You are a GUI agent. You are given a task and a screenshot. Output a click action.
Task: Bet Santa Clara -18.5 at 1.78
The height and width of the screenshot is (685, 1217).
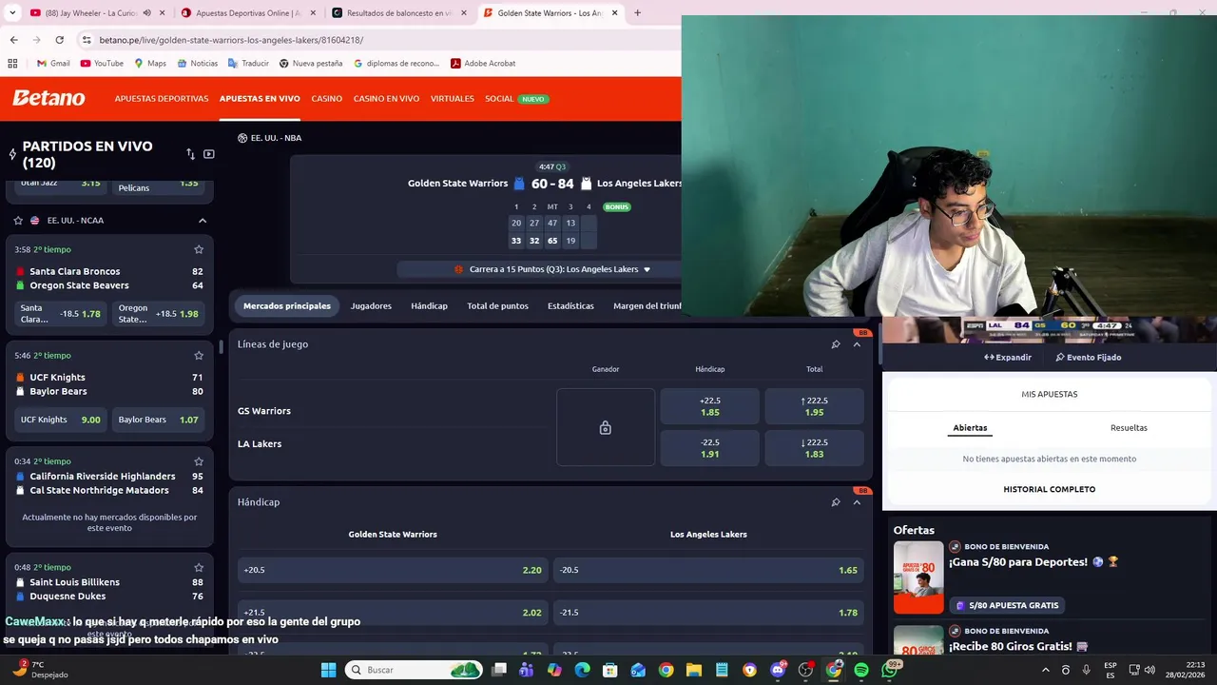61,314
